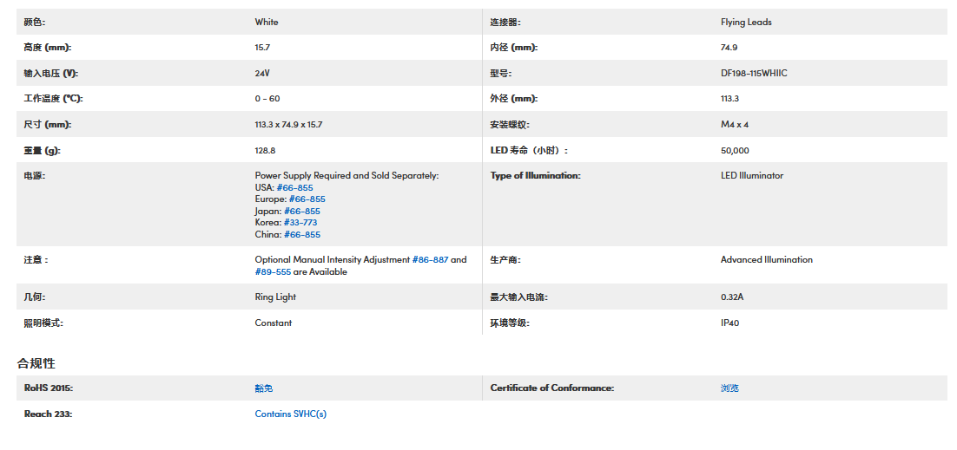The width and height of the screenshot is (957, 450).
Task: Click 浏览 for Certificate of Conformance
Action: pyautogui.click(x=729, y=388)
